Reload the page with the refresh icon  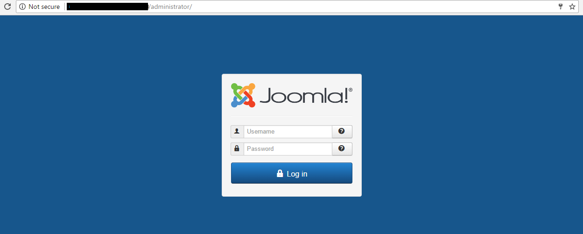point(7,7)
